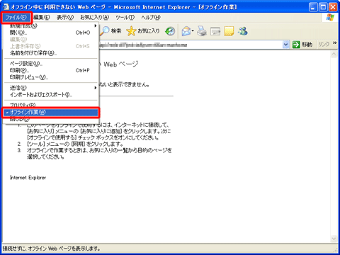Click the History clock icon
This screenshot has height=255, width=340.
[170, 31]
